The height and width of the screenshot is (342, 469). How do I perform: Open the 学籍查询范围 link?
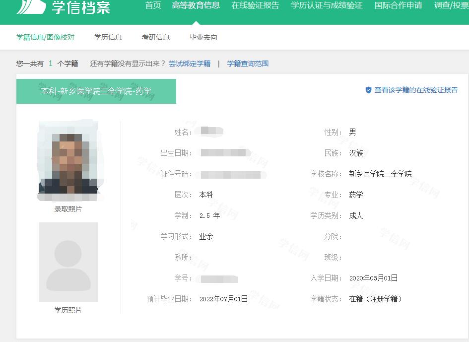click(x=248, y=64)
